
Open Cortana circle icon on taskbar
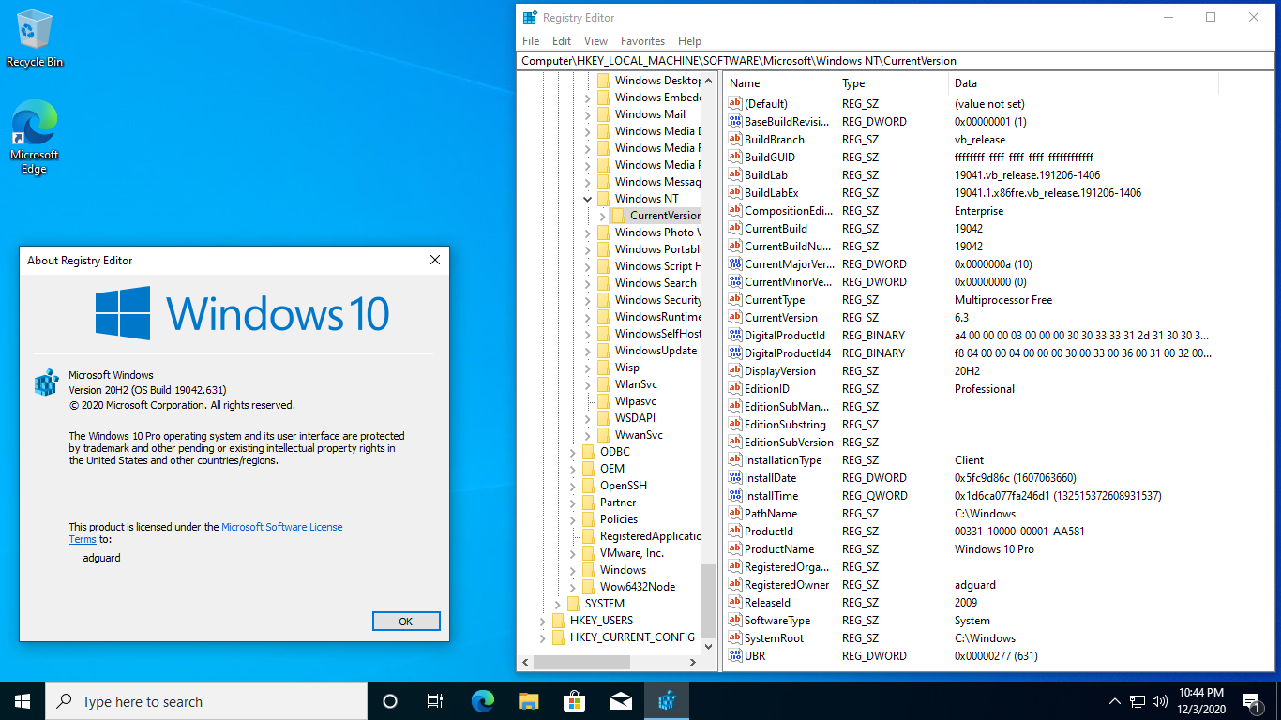(x=390, y=701)
